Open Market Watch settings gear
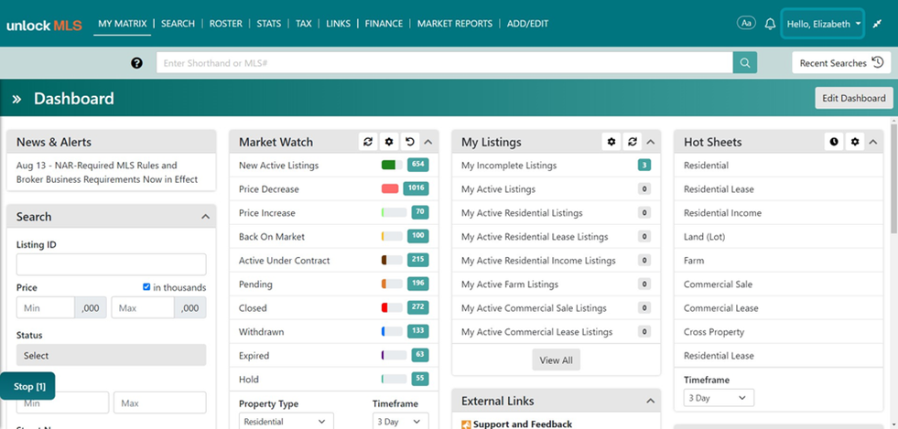The height and width of the screenshot is (429, 898). tap(389, 142)
